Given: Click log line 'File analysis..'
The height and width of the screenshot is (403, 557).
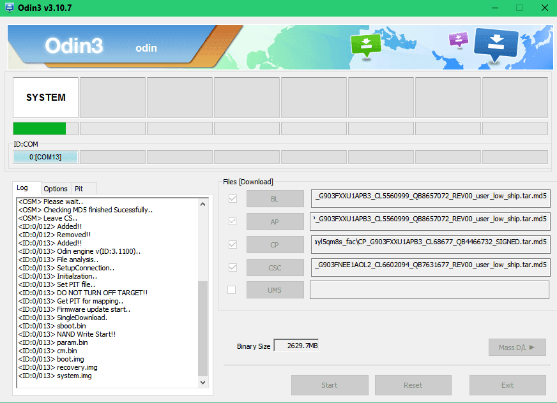Looking at the screenshot, I should (x=58, y=260).
